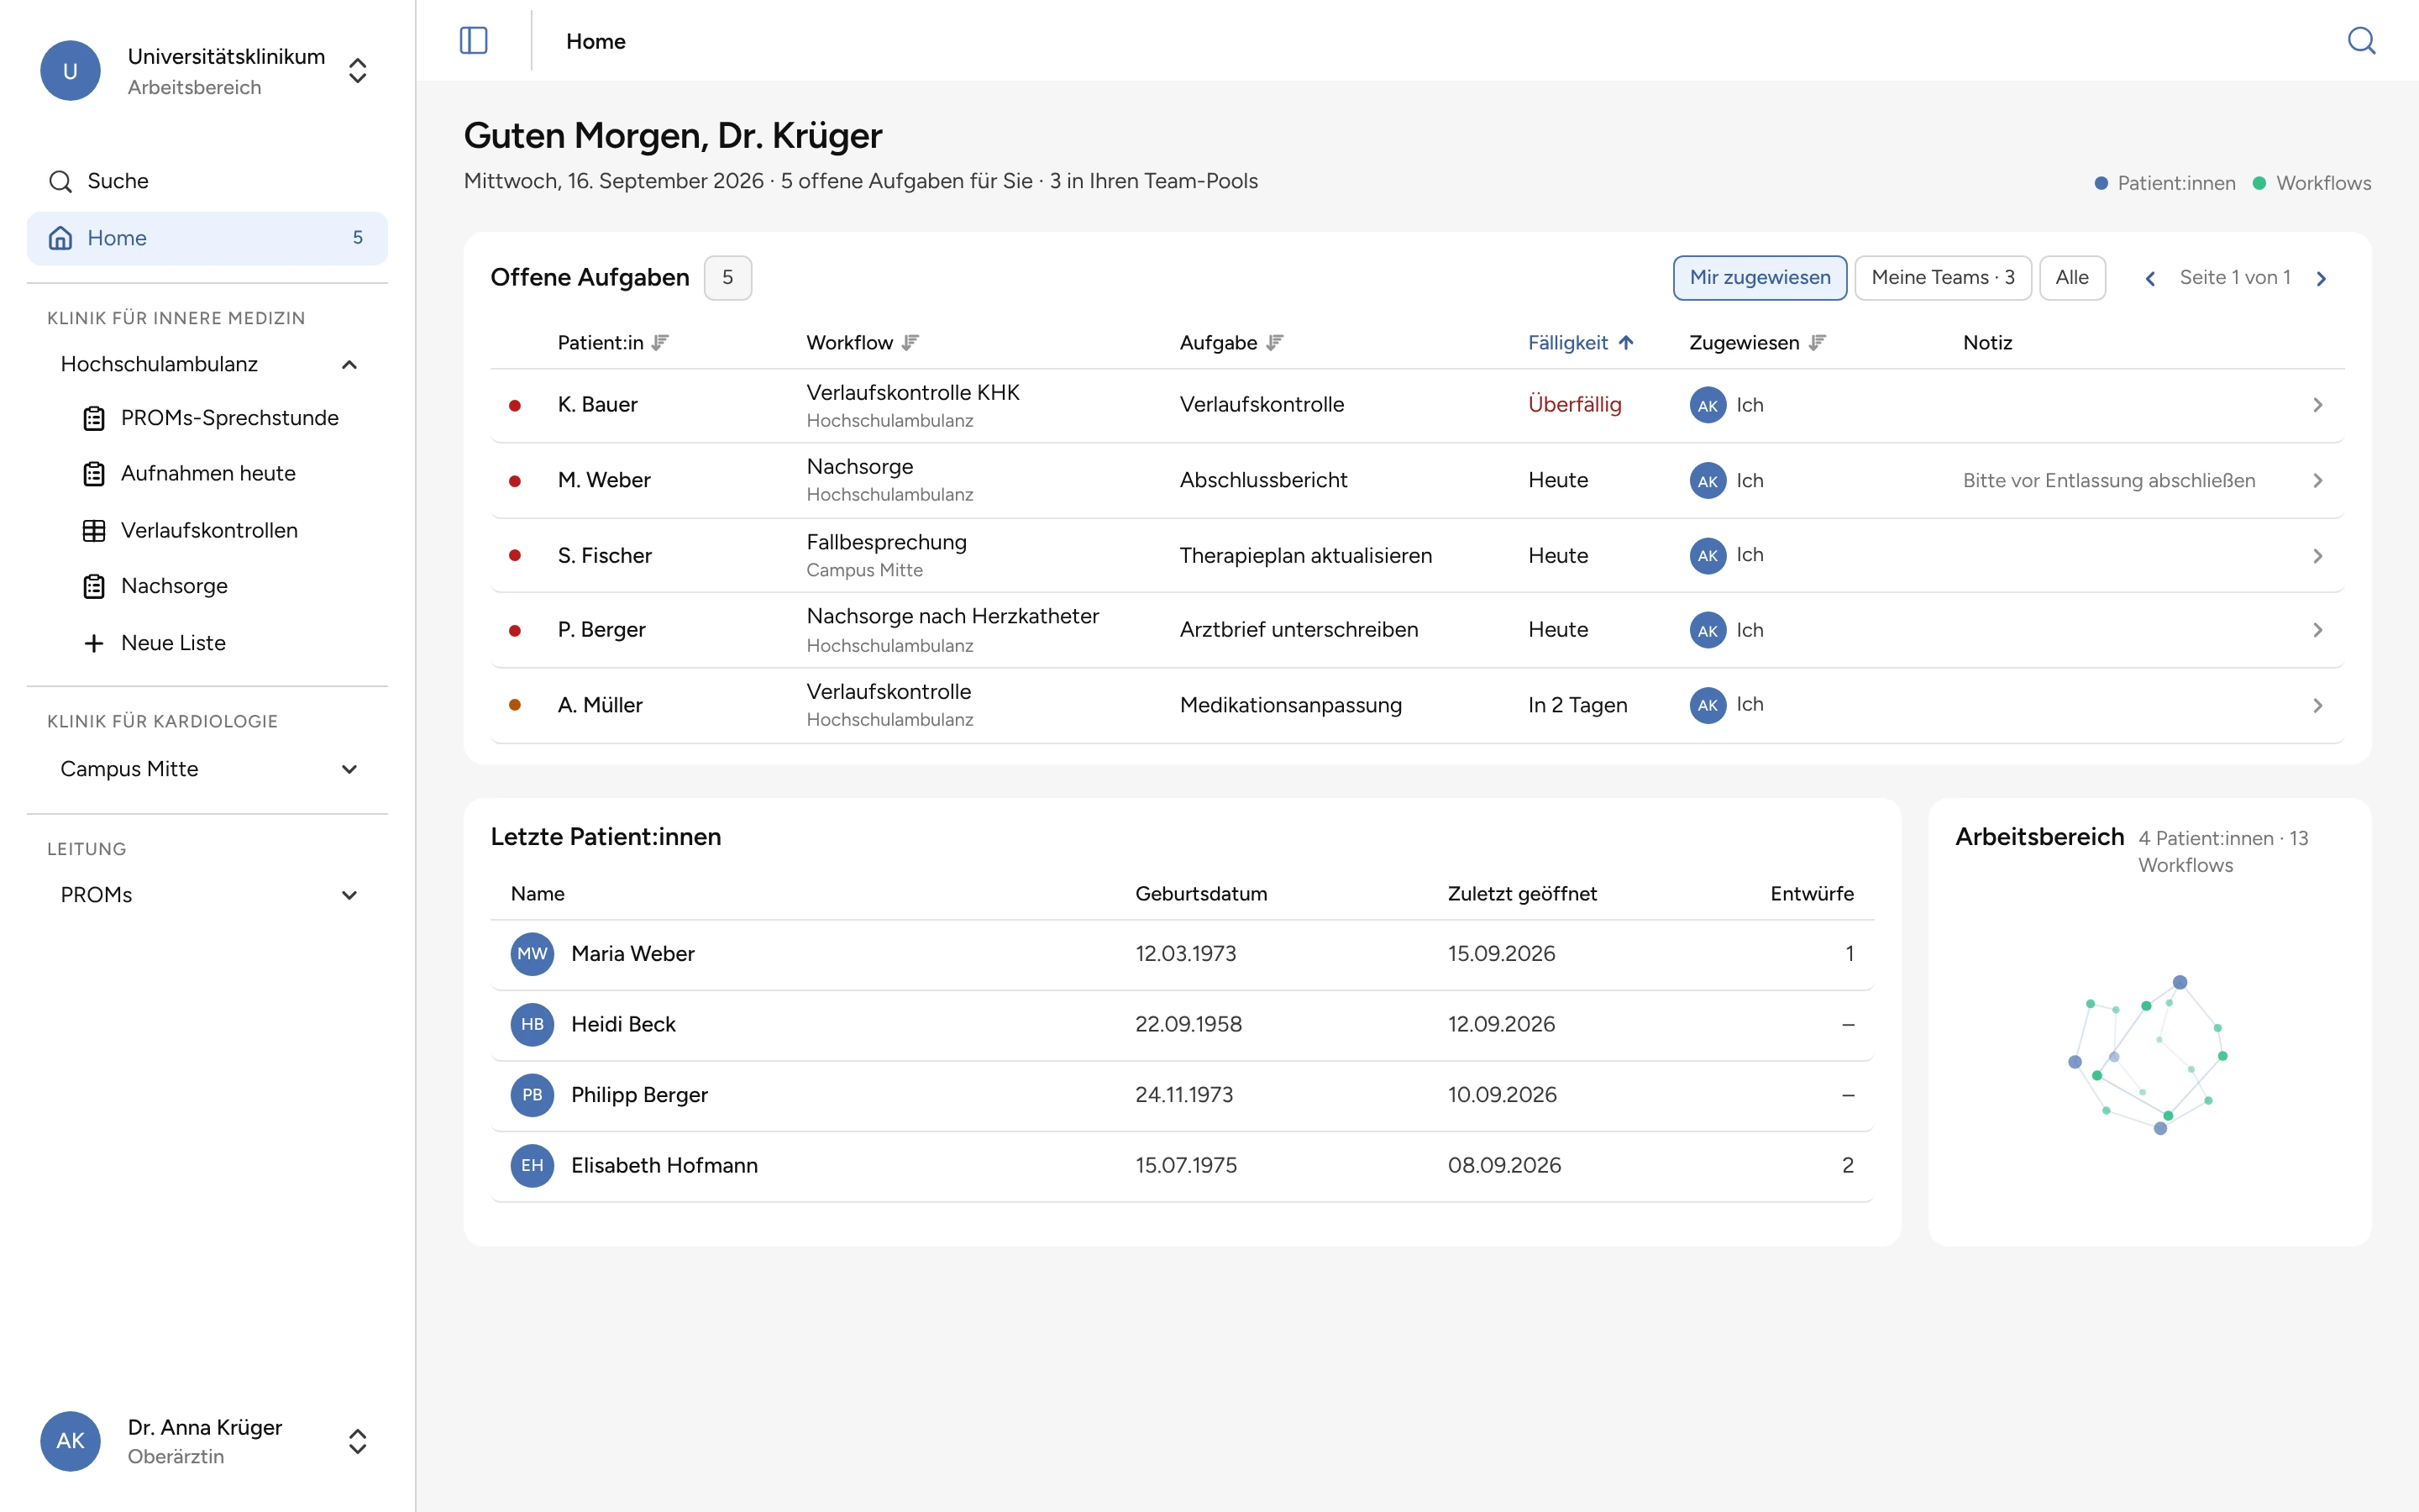Click the Nachsorge clipboard icon in sidebar
Screen dimensions: 2419x1512
94,587
